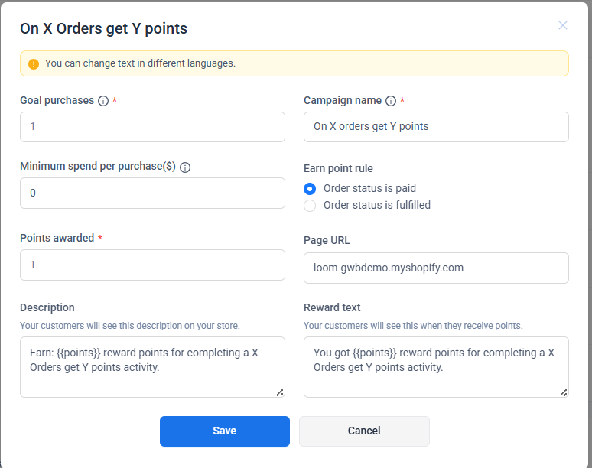This screenshot has height=468, width=592.
Task: Click the Goal purchases input field
Action: point(152,127)
